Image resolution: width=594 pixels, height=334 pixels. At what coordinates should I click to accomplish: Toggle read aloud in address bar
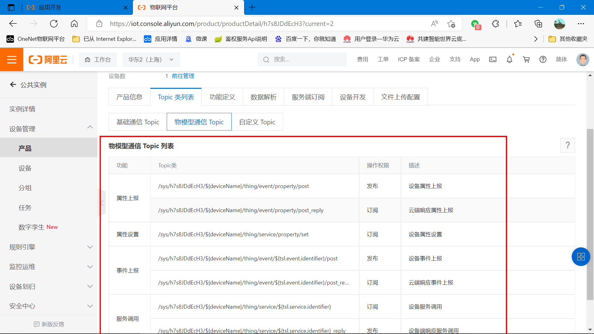[x=434, y=24]
